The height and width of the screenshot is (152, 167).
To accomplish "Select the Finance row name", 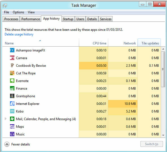I will click(21, 89).
